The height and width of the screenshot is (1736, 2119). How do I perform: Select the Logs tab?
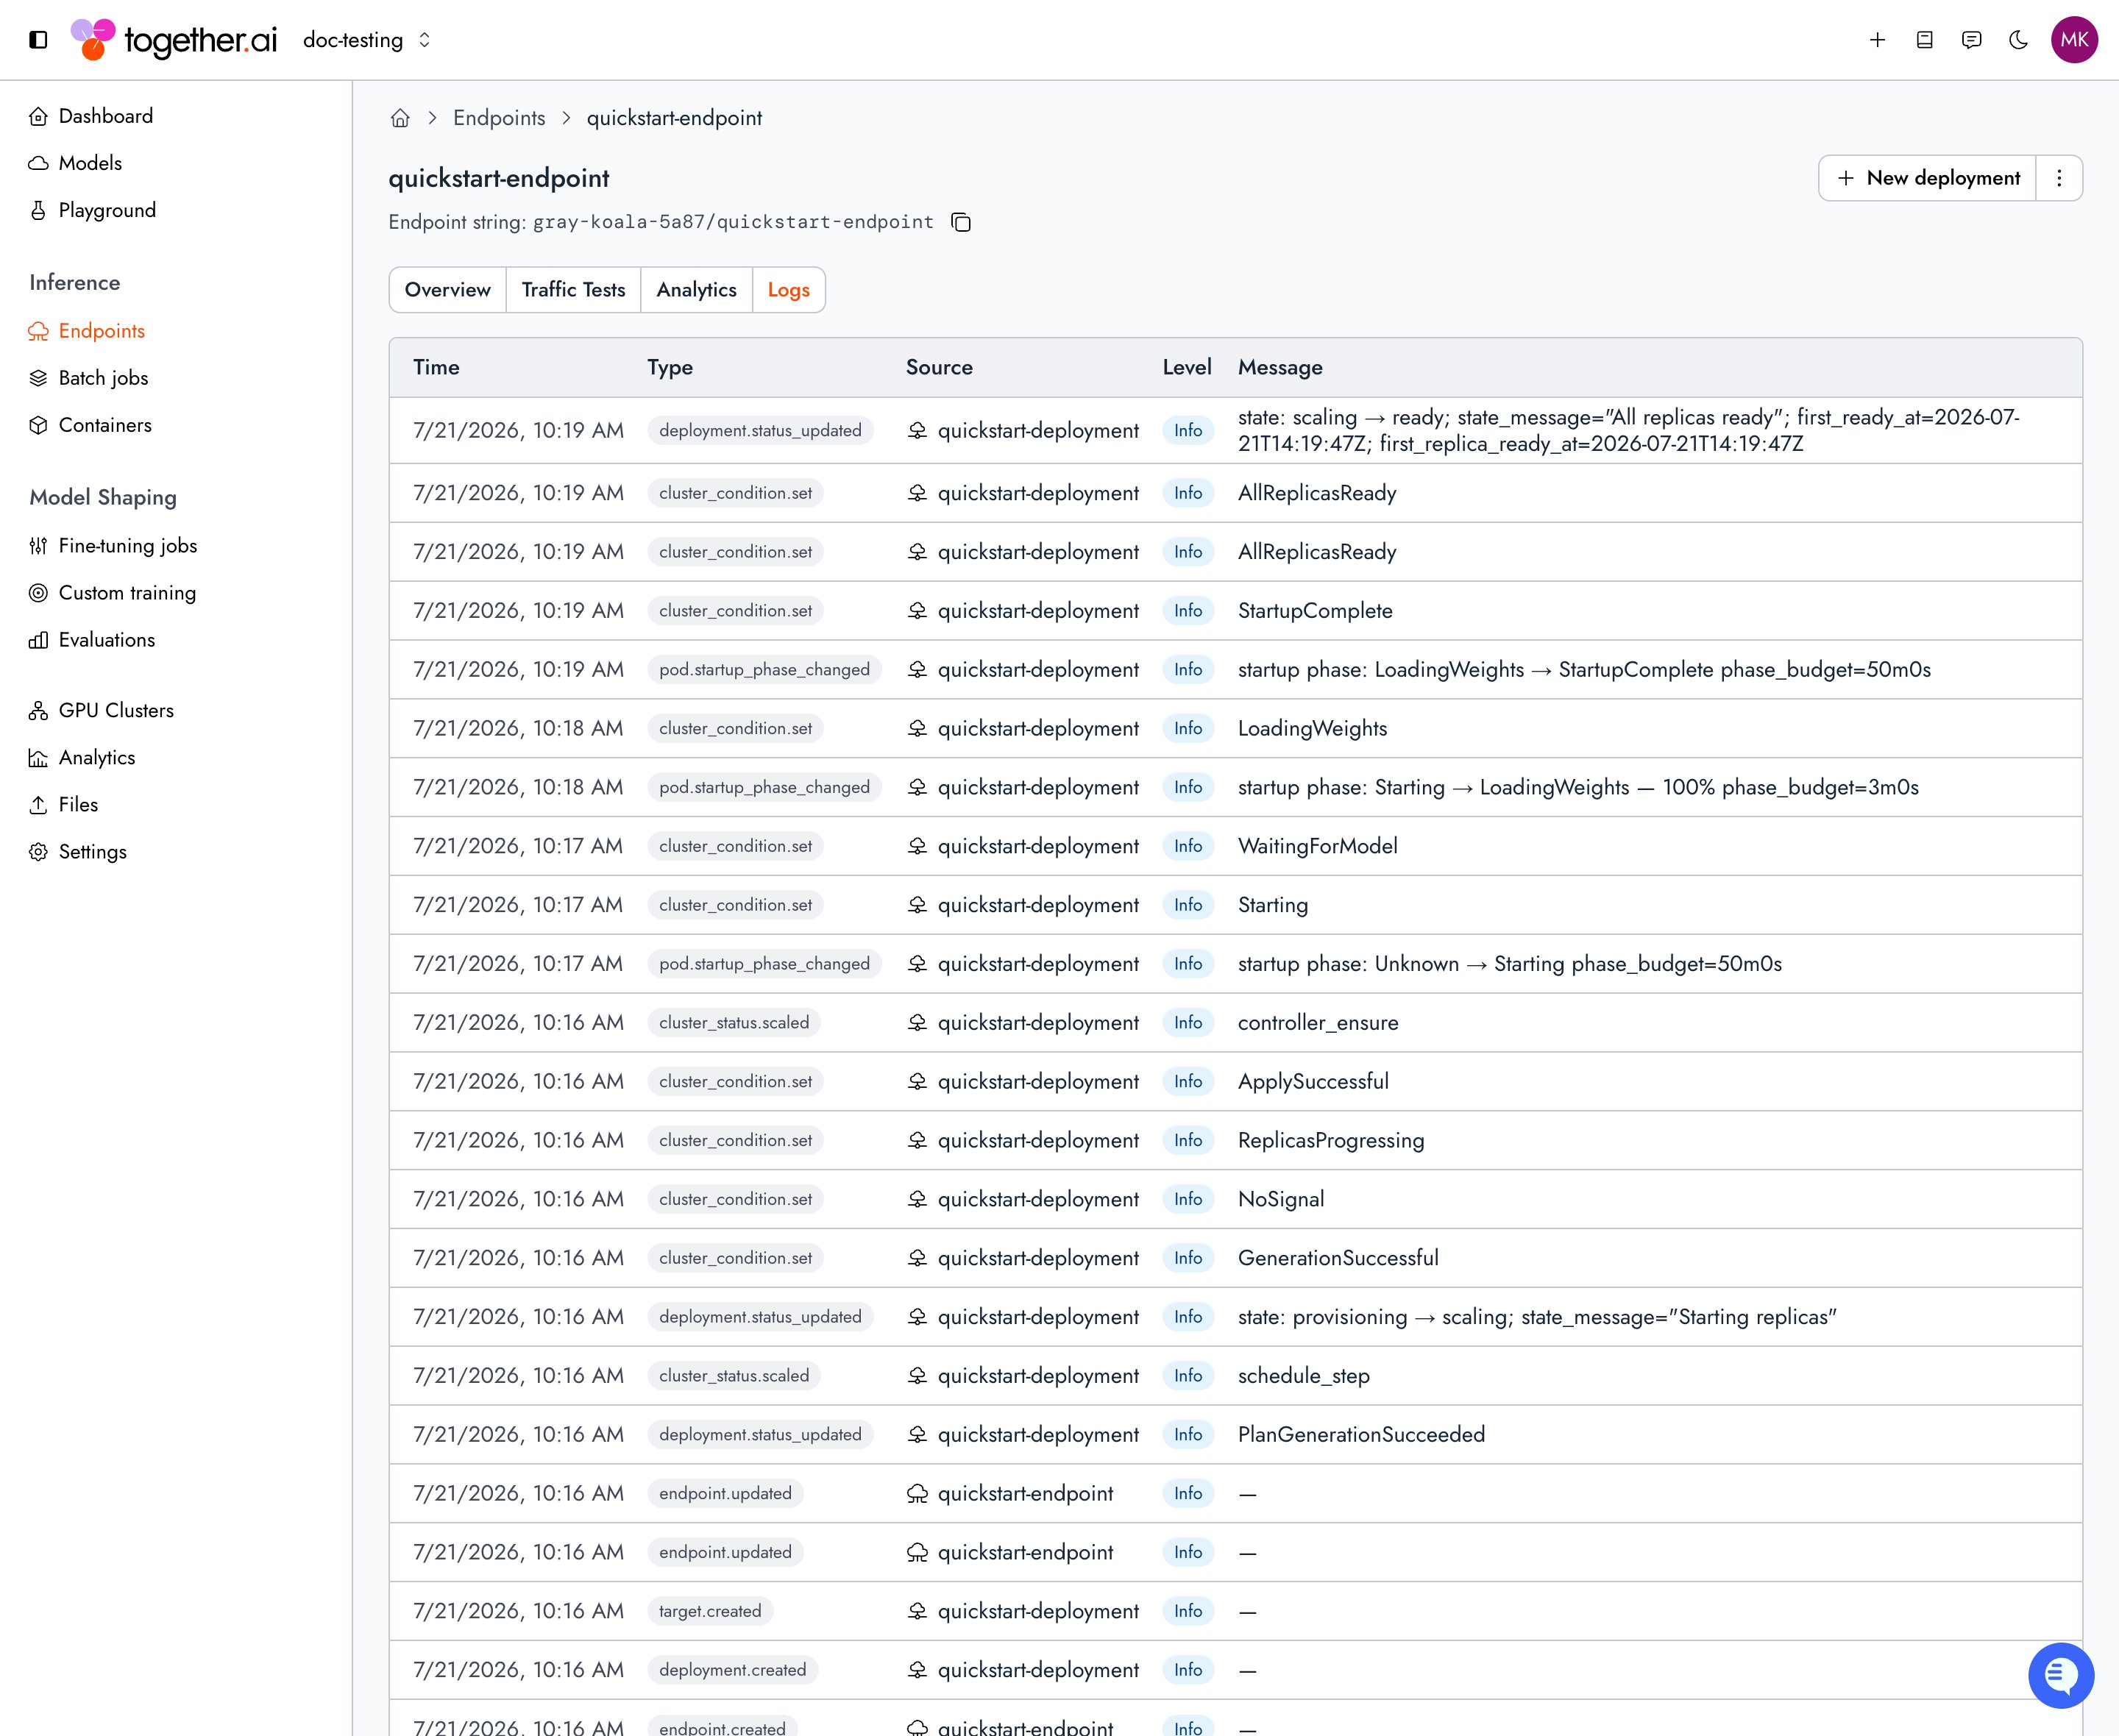(788, 290)
